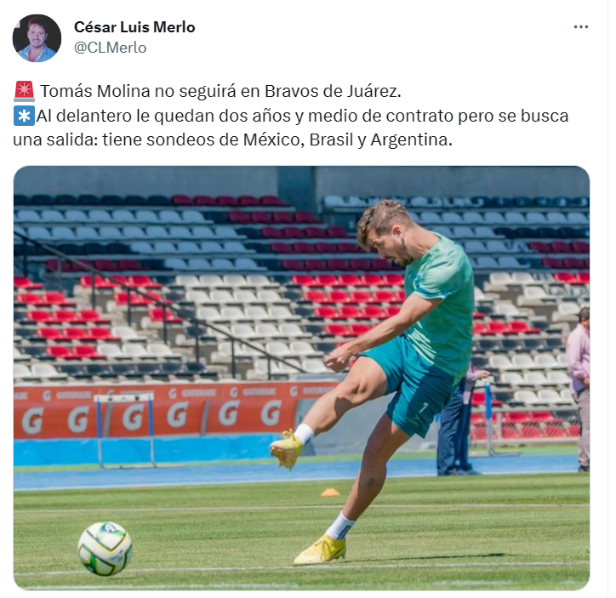The height and width of the screenshot is (598, 616).
Task: Click the blue asterisk emoji
Action: pos(24,116)
